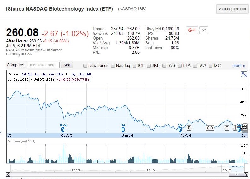Click the timeline scroll left arrow
The height and width of the screenshot is (179, 250).
[x=8, y=175]
